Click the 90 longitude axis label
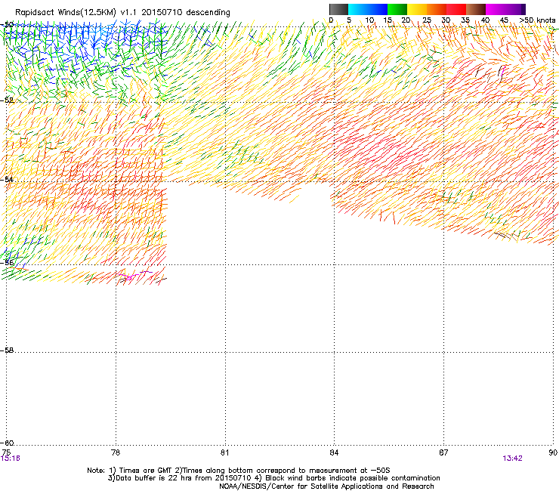 pyautogui.click(x=553, y=452)
